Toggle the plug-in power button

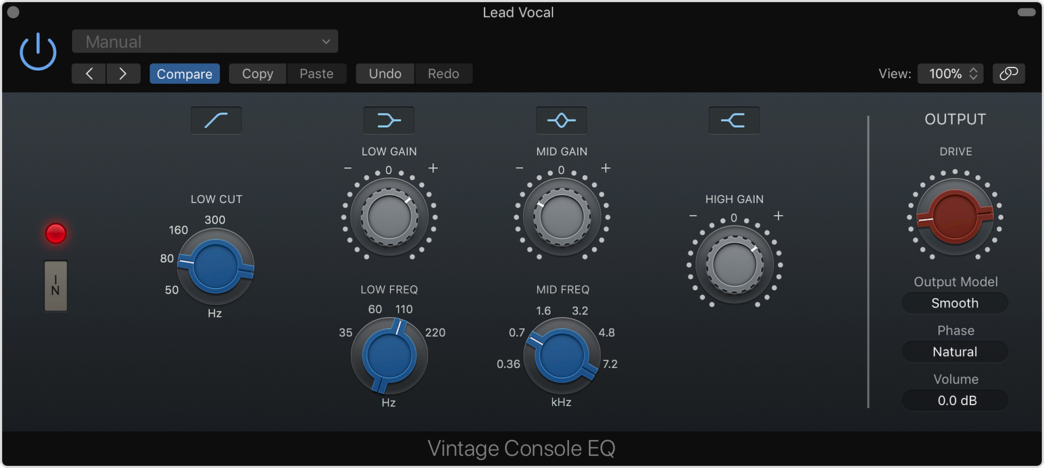click(x=38, y=52)
